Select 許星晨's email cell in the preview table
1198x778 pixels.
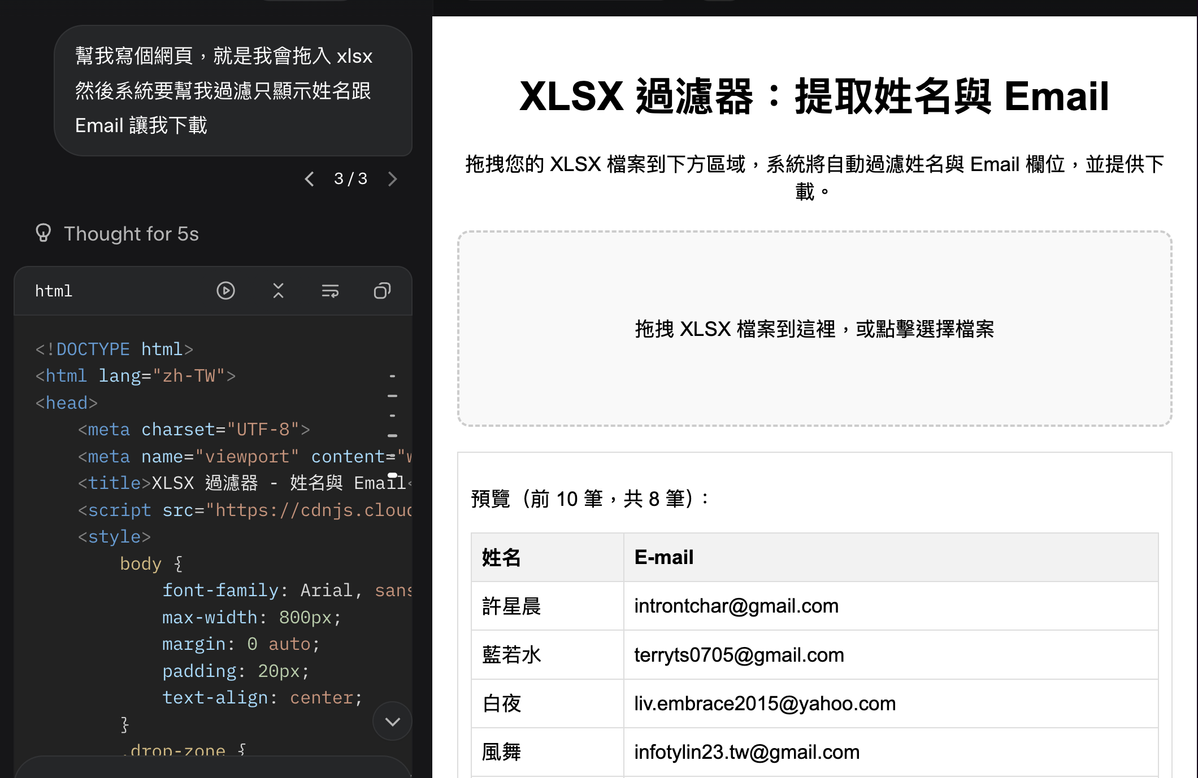736,606
